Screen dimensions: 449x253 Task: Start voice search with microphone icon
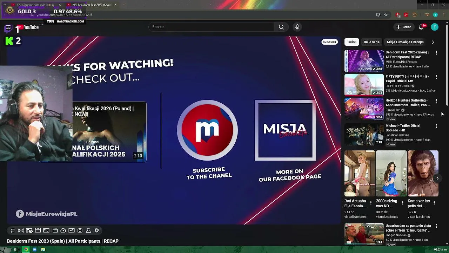(x=297, y=27)
